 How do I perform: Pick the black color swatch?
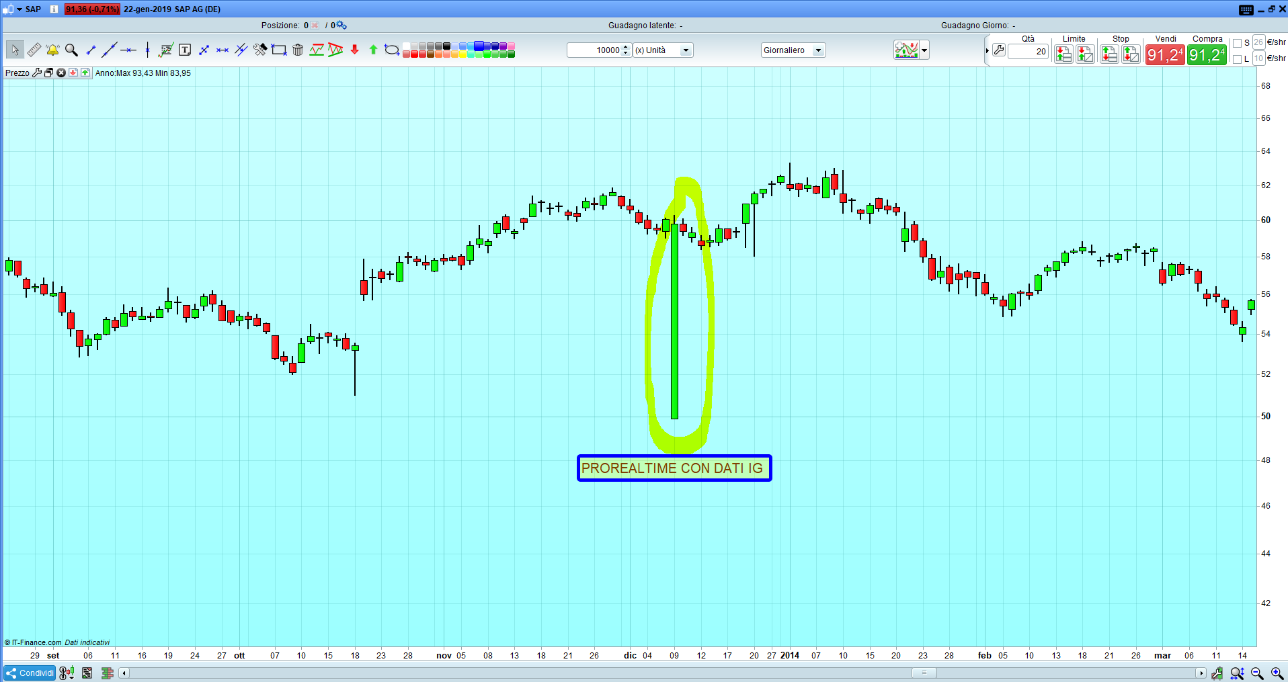446,46
